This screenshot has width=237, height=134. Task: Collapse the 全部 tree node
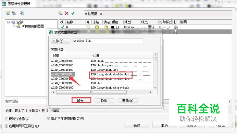pyautogui.click(x=9, y=22)
